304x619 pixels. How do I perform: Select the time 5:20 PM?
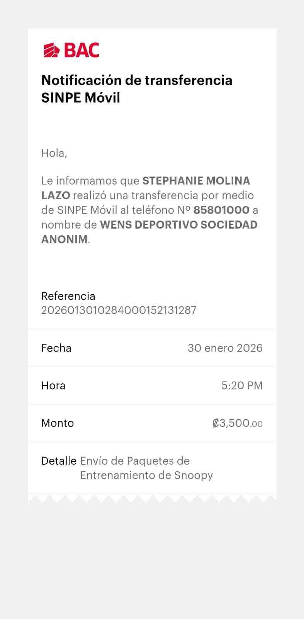click(x=242, y=385)
